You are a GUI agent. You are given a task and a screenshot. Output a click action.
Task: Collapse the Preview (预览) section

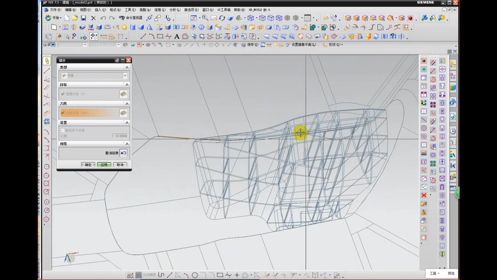point(127,144)
